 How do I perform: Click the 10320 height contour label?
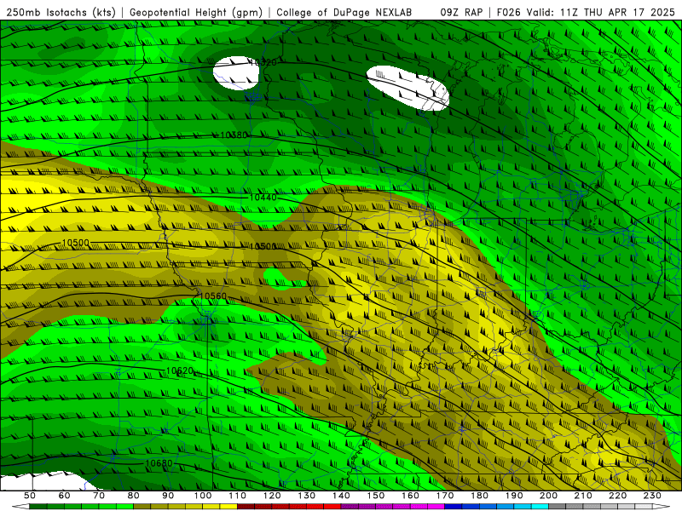pos(263,62)
